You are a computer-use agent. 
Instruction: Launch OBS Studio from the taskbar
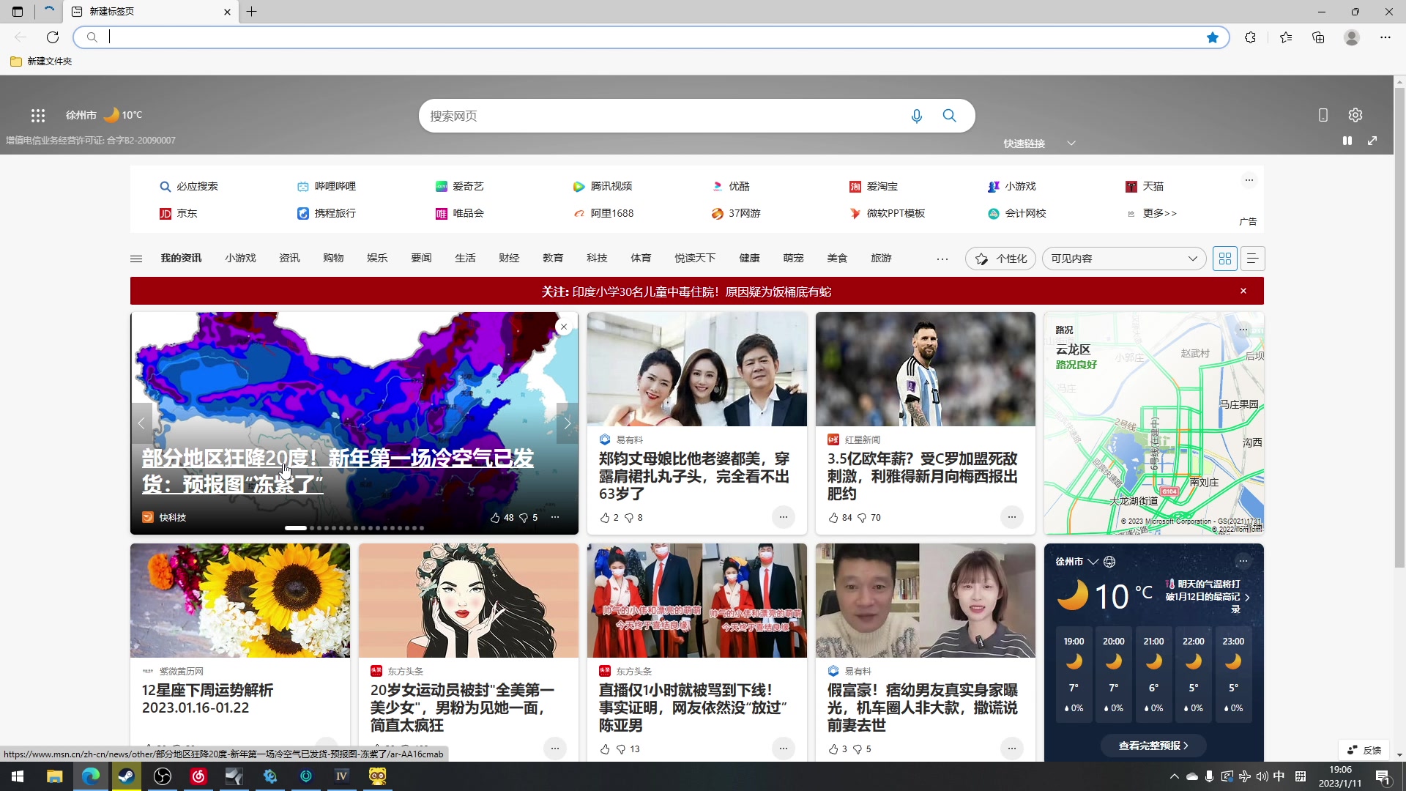(x=163, y=776)
